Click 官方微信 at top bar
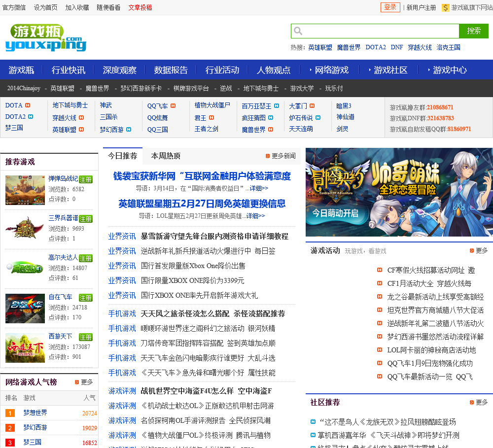Image resolution: width=493 pixels, height=448 pixels. (x=14, y=7)
